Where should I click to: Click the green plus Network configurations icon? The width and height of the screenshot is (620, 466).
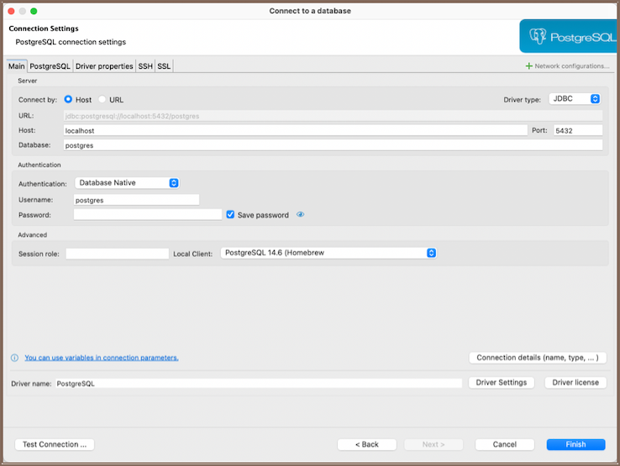click(x=528, y=66)
